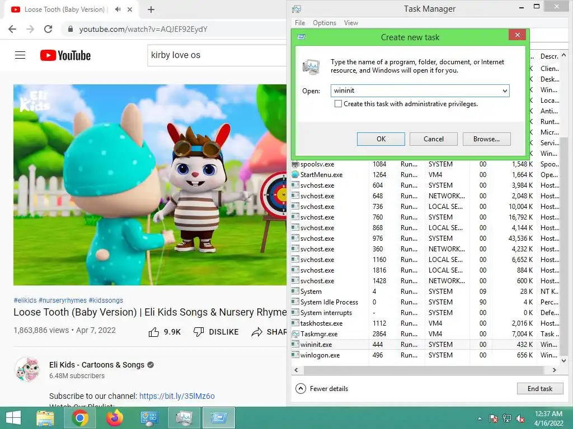This screenshot has height=429, width=573.
Task: Open the bit.ly subscribe link
Action: [177, 396]
